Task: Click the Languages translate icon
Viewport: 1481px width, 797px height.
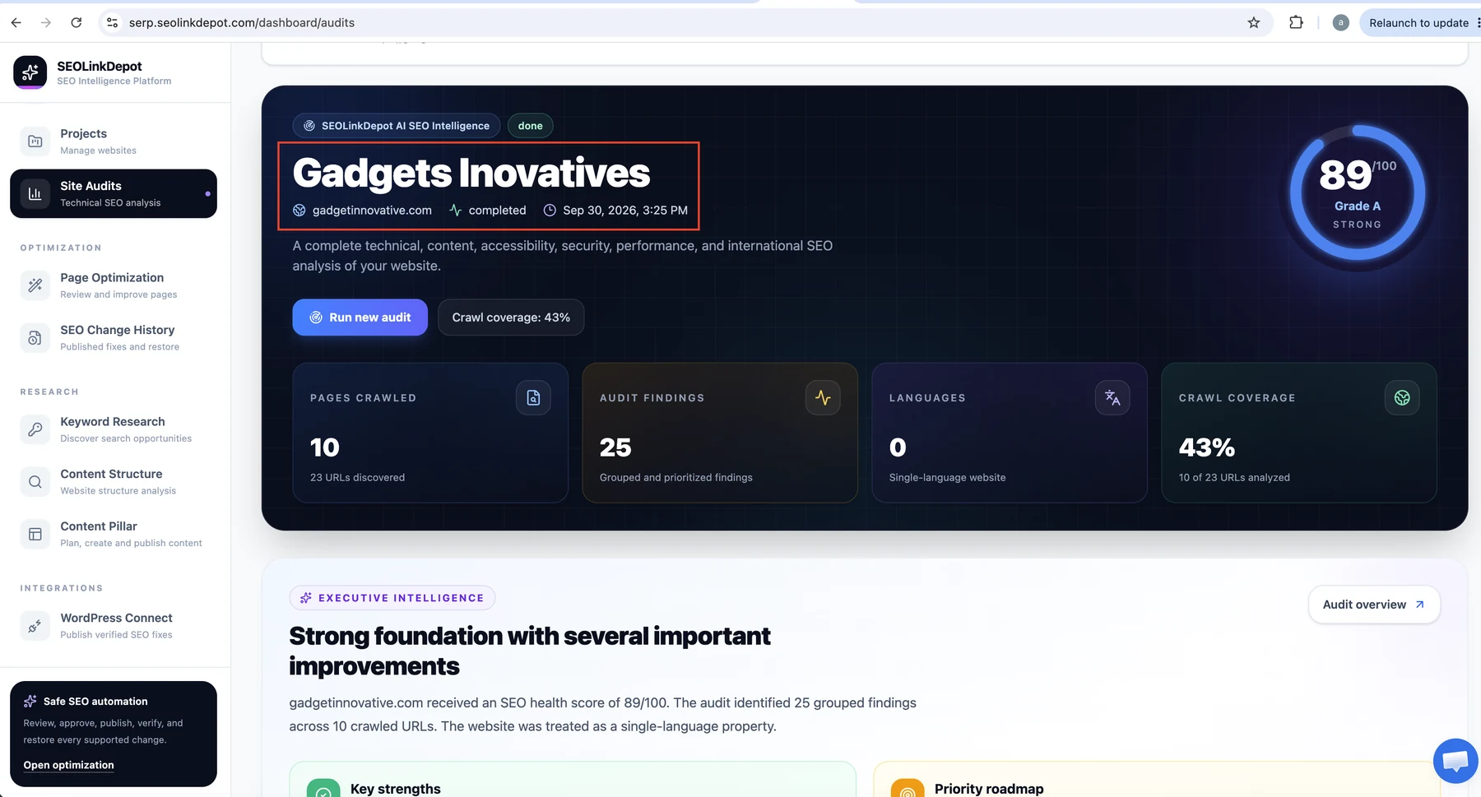Action: [1112, 398]
